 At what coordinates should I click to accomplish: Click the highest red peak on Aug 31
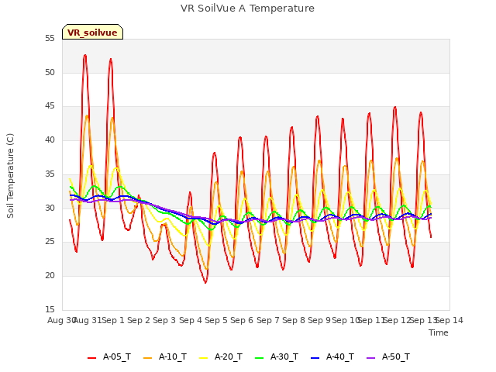tap(84, 55)
